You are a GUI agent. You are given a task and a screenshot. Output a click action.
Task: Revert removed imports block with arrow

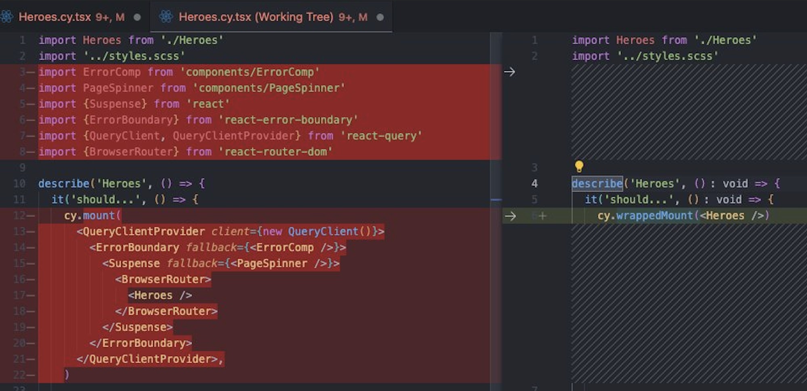(x=510, y=72)
